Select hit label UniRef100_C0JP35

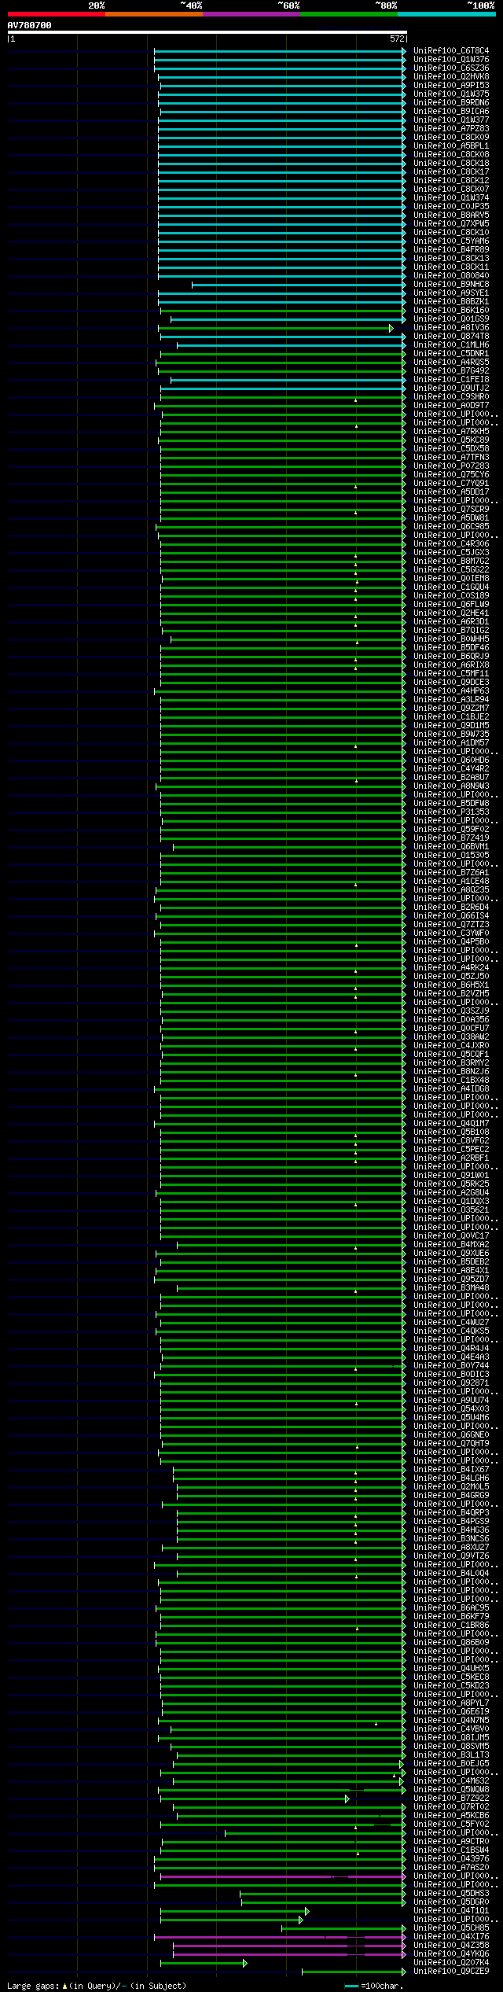(x=451, y=207)
